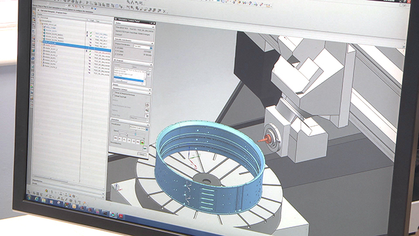Click the rewind-to-start playback button
Screen dimensions: 419x236
[115, 138]
